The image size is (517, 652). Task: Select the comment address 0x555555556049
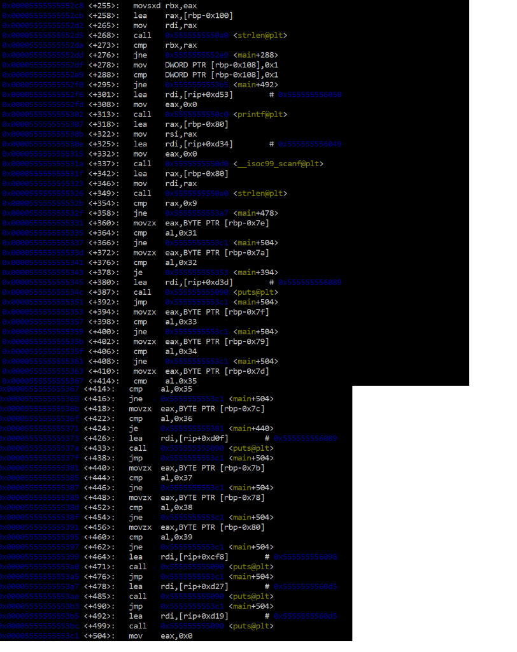(310, 144)
